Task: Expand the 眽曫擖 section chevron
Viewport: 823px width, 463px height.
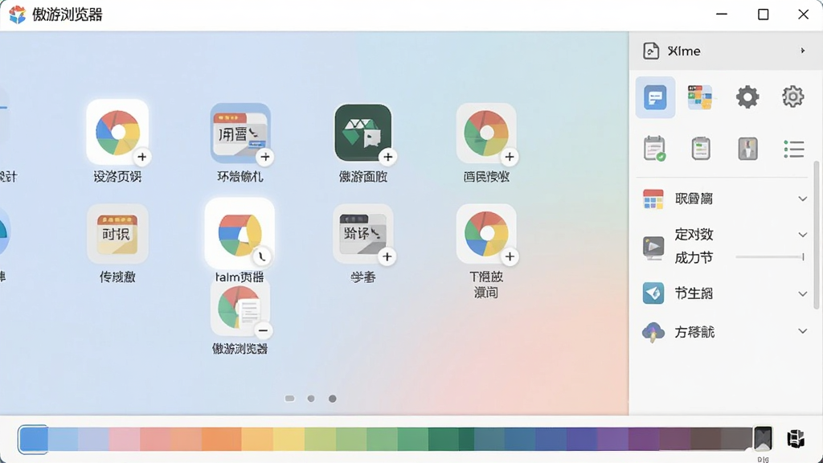Action: click(x=803, y=199)
